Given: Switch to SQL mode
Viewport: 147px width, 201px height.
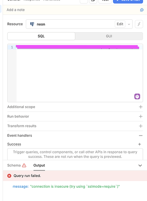Looking at the screenshot, I should coord(41,36).
